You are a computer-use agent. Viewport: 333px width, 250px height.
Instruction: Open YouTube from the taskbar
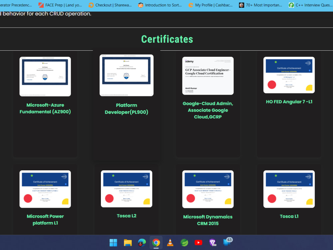(198, 243)
